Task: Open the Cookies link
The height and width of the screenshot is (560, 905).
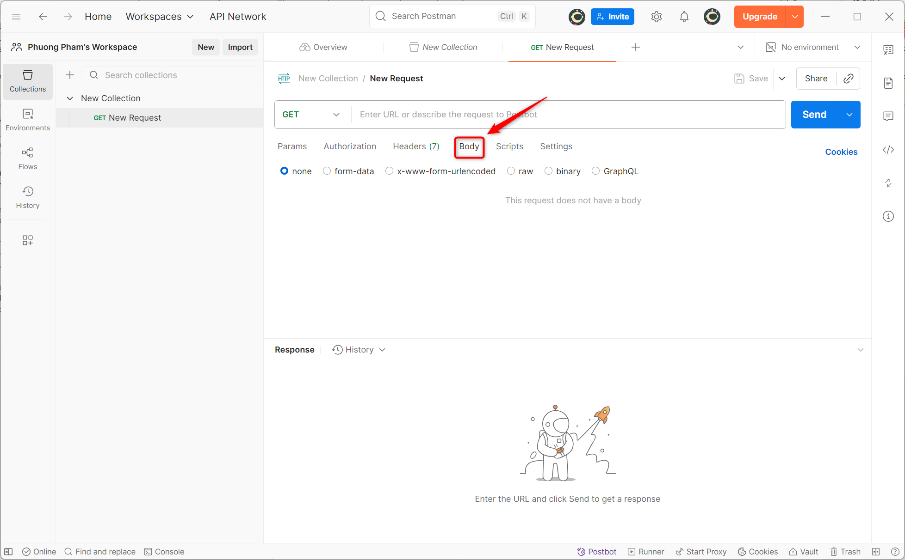Action: pyautogui.click(x=841, y=152)
